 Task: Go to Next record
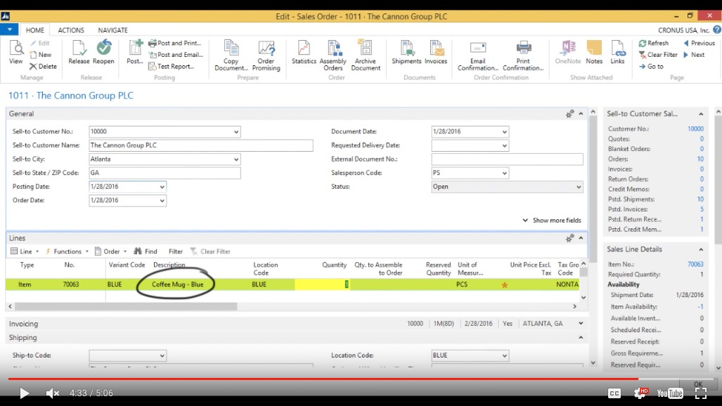[694, 55]
